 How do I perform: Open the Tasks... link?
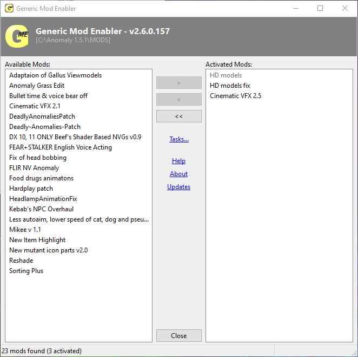coord(178,139)
